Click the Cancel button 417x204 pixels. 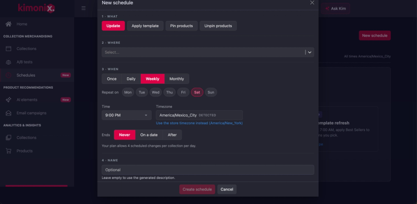point(227,189)
